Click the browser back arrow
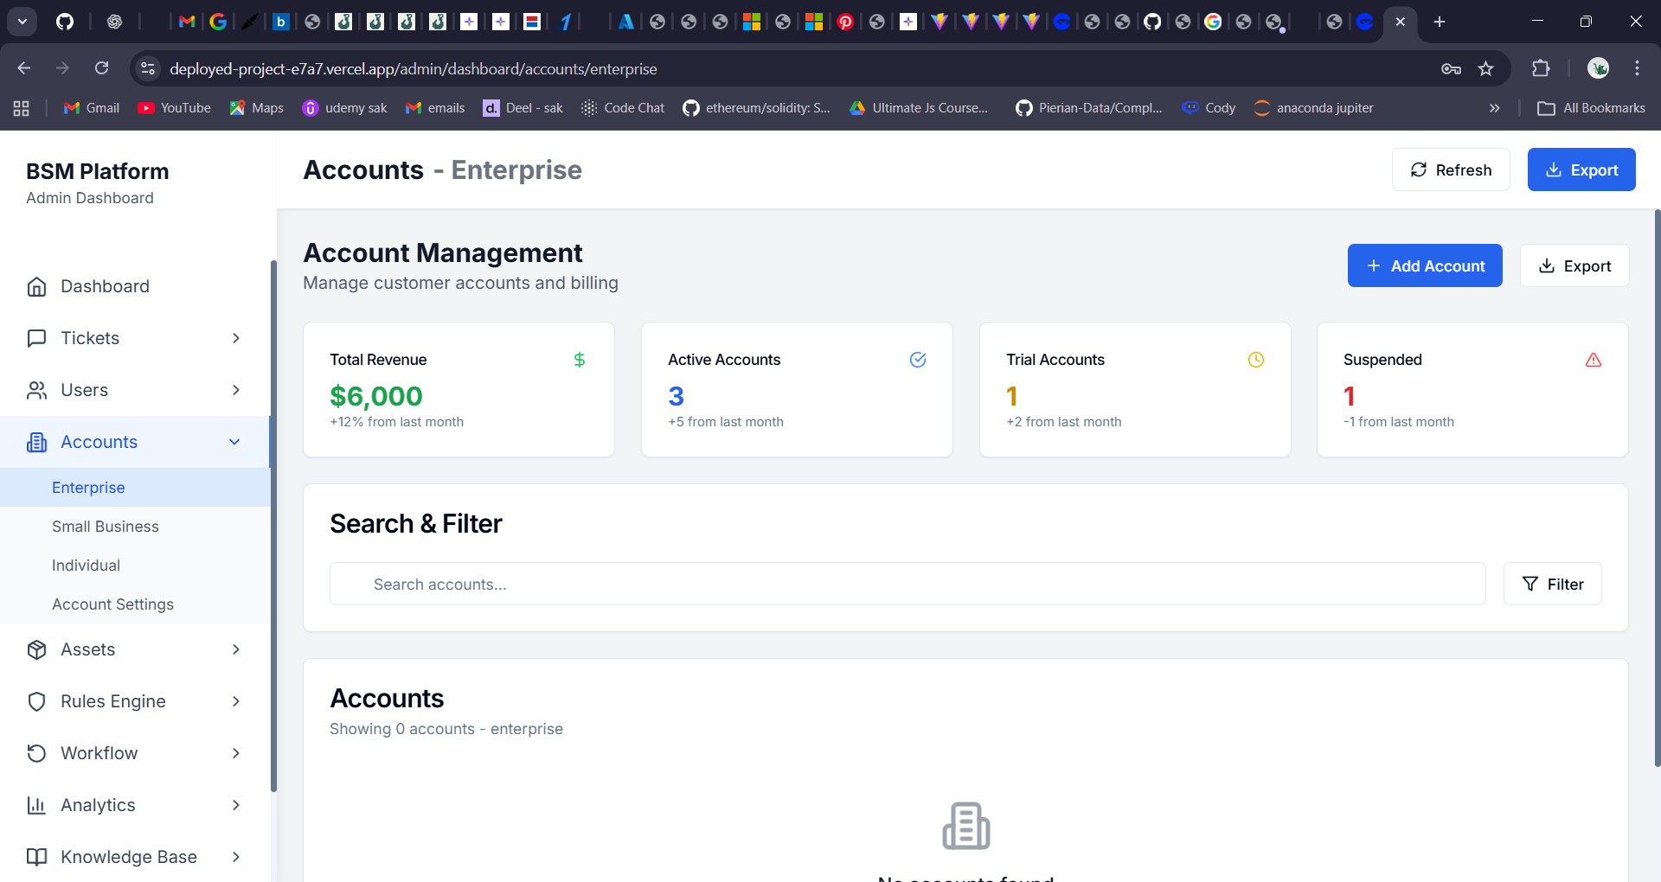 tap(24, 68)
